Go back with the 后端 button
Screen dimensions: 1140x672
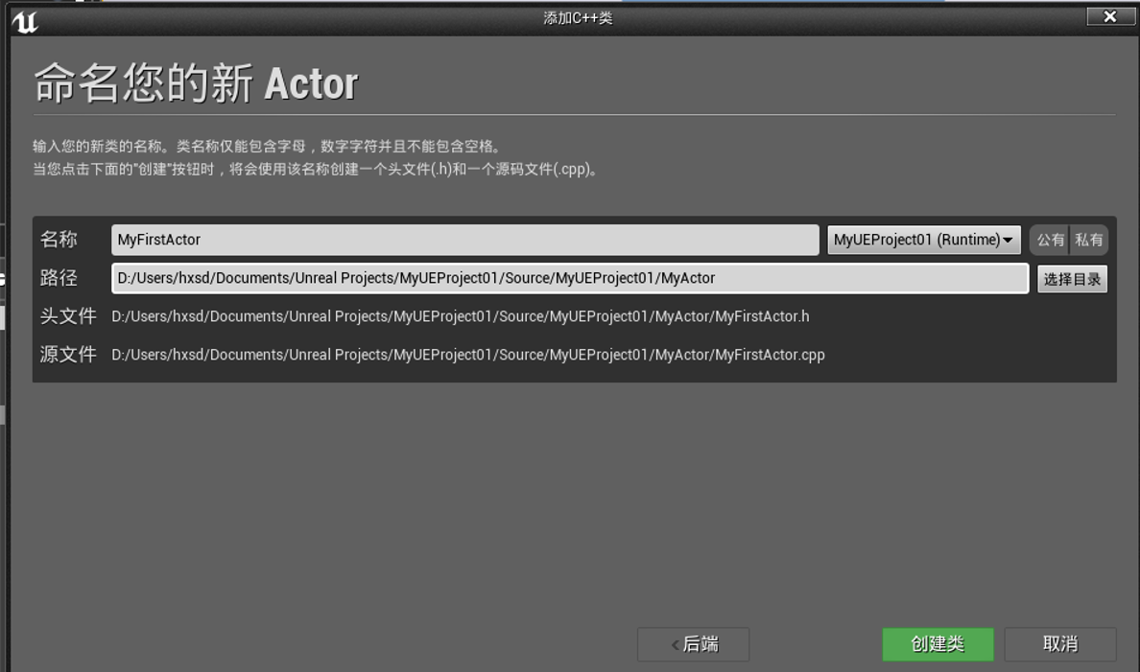point(693,644)
